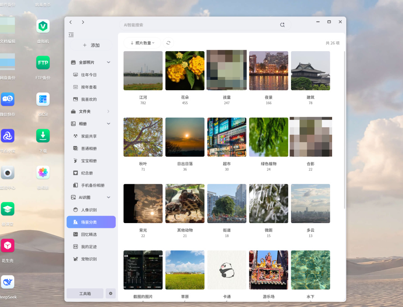Viewport: 403px width, 307px height.
Task: Open 纪念册 in the sidebar
Action: [x=91, y=173]
